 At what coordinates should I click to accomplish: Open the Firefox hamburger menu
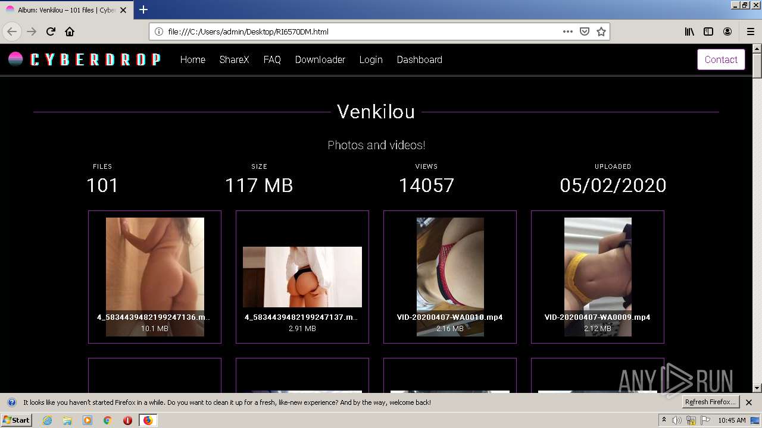751,32
